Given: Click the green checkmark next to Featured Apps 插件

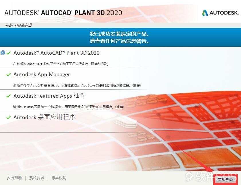Looking at the screenshot, I should (x=9, y=96).
